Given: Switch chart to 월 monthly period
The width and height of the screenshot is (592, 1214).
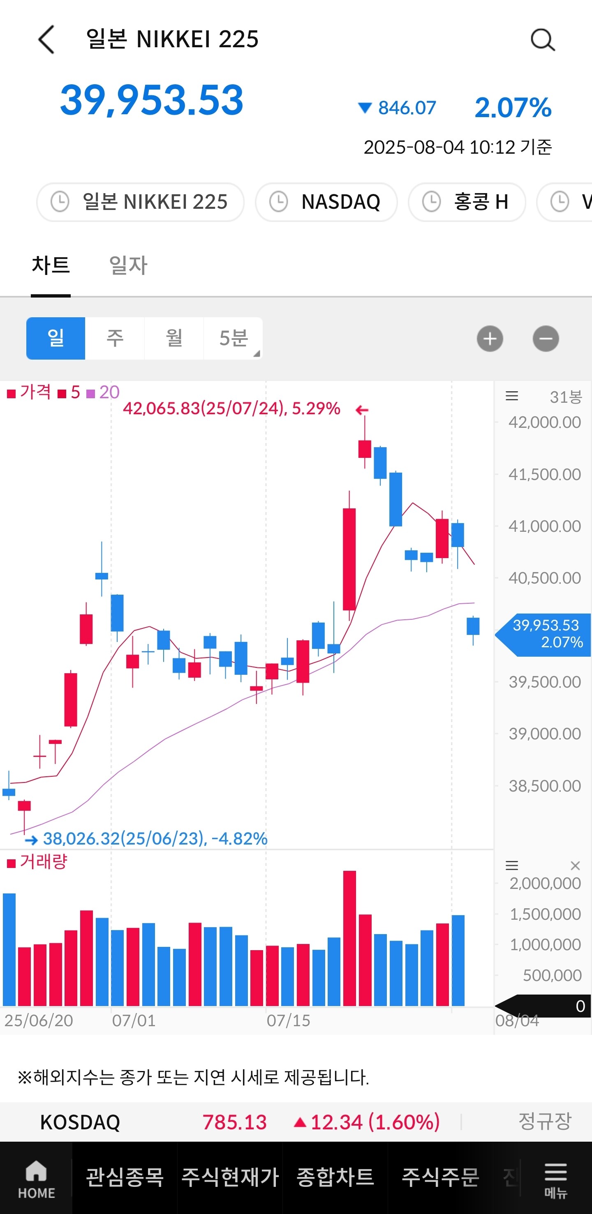Looking at the screenshot, I should (x=174, y=338).
